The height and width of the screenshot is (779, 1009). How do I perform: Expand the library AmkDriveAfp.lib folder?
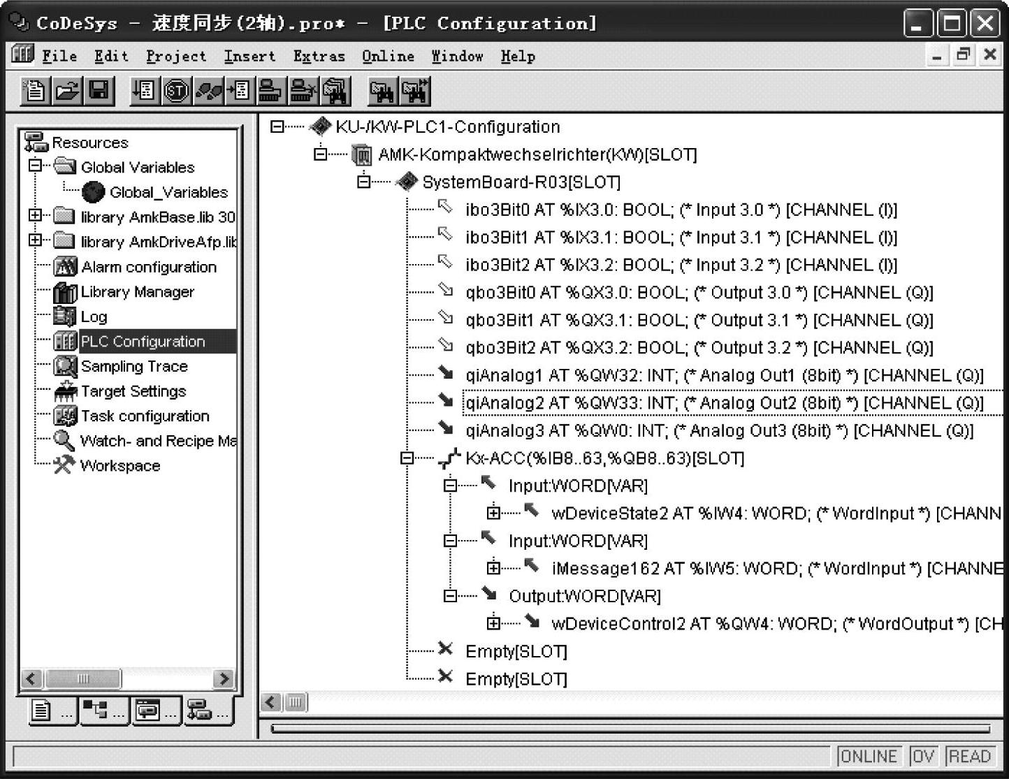(35, 240)
